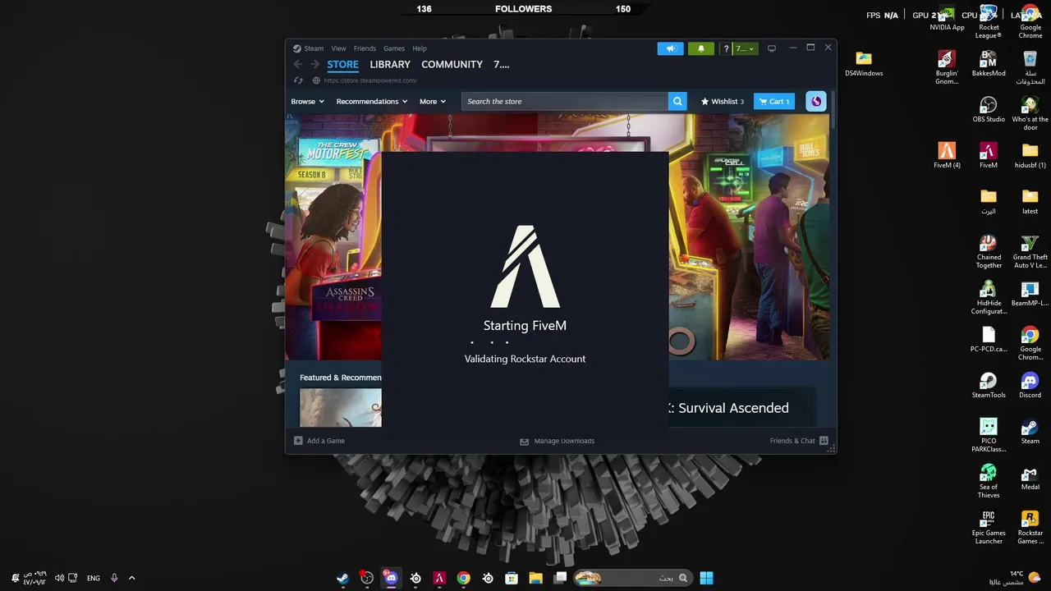
Task: Click Steam icon in the taskbar
Action: click(343, 578)
